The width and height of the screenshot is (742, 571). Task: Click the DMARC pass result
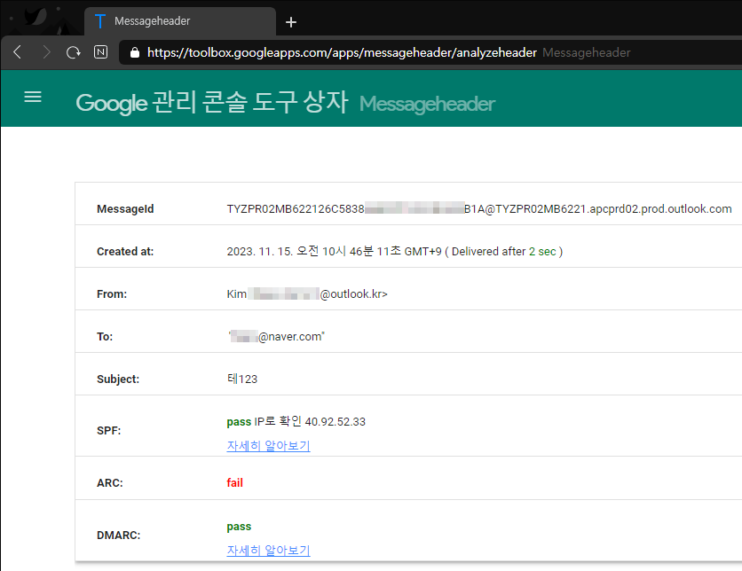(x=239, y=527)
